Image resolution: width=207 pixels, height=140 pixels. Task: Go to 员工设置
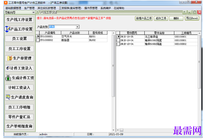click(x=19, y=39)
